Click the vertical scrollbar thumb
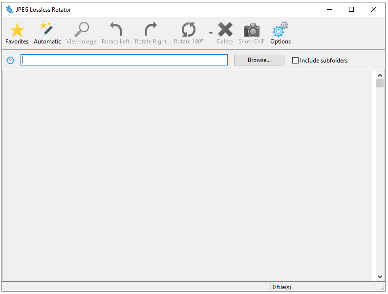Image resolution: width=388 pixels, height=294 pixels. (380, 84)
